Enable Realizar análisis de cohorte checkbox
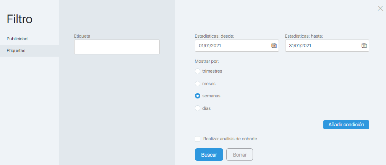386x165 pixels. coord(198,139)
